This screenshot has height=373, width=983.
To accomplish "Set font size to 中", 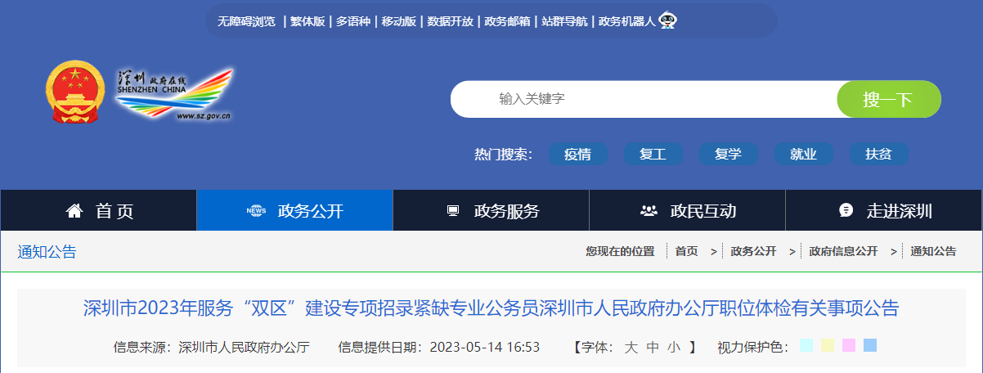I will (x=652, y=347).
